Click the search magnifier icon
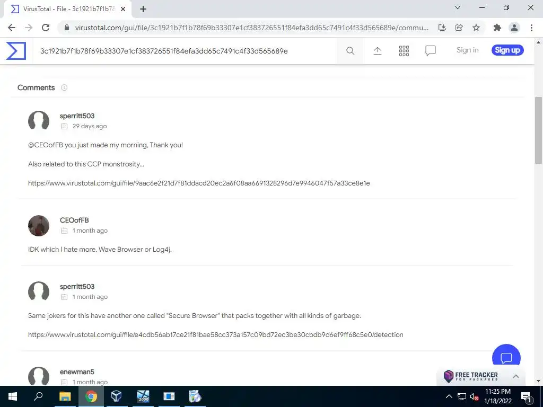543x407 pixels. [350, 51]
